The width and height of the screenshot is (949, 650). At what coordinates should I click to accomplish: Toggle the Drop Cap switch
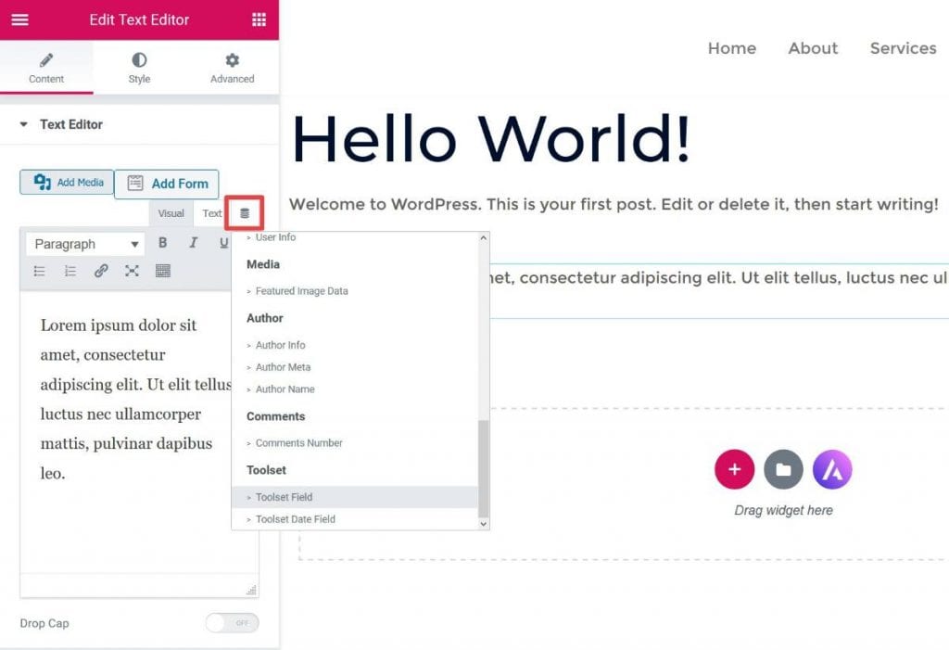(x=232, y=623)
